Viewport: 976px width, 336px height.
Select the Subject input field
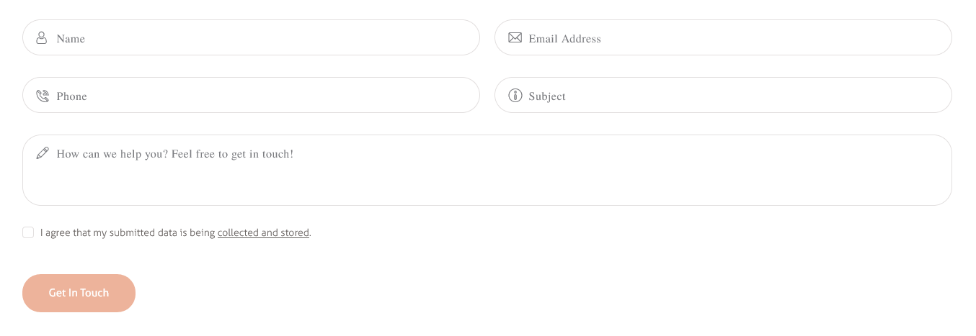tap(723, 95)
